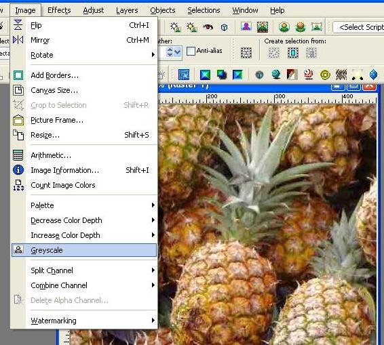Click the Greyscale icon in menu

(18, 250)
